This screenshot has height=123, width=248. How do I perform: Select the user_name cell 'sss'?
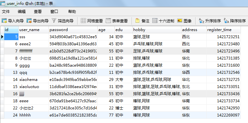point(34,37)
